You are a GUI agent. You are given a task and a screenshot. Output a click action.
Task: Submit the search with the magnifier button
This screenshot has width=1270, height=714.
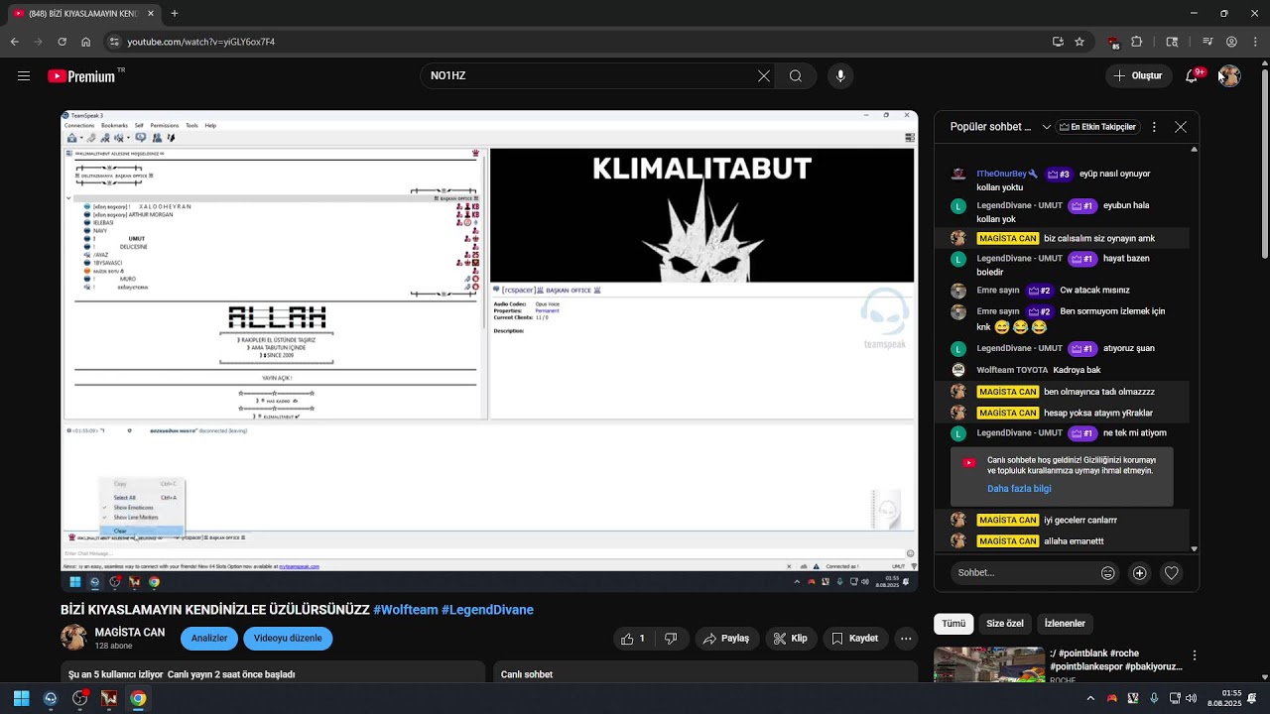click(x=796, y=76)
